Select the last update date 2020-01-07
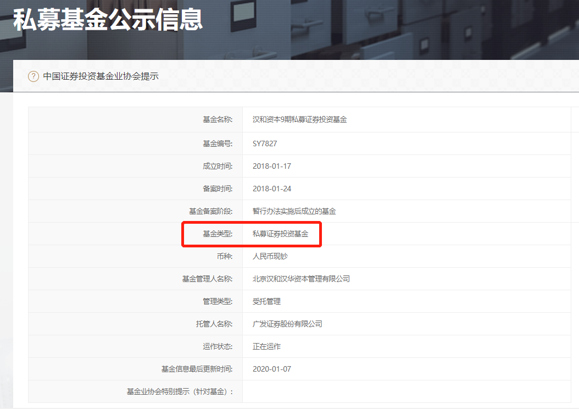Screen dimensions: 579x409 tap(272, 369)
